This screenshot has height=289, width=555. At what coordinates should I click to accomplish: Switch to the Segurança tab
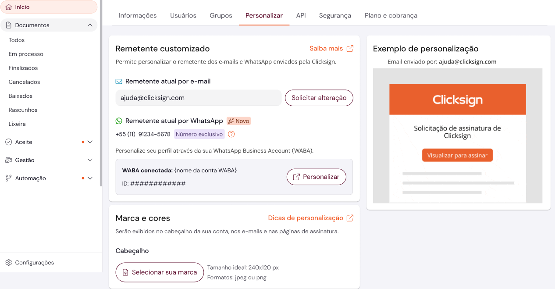[335, 15]
